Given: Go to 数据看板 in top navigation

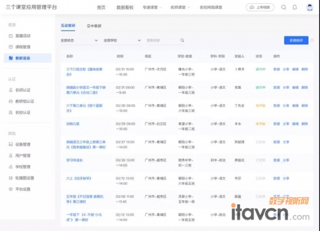Looking at the screenshot, I should tap(125, 8).
